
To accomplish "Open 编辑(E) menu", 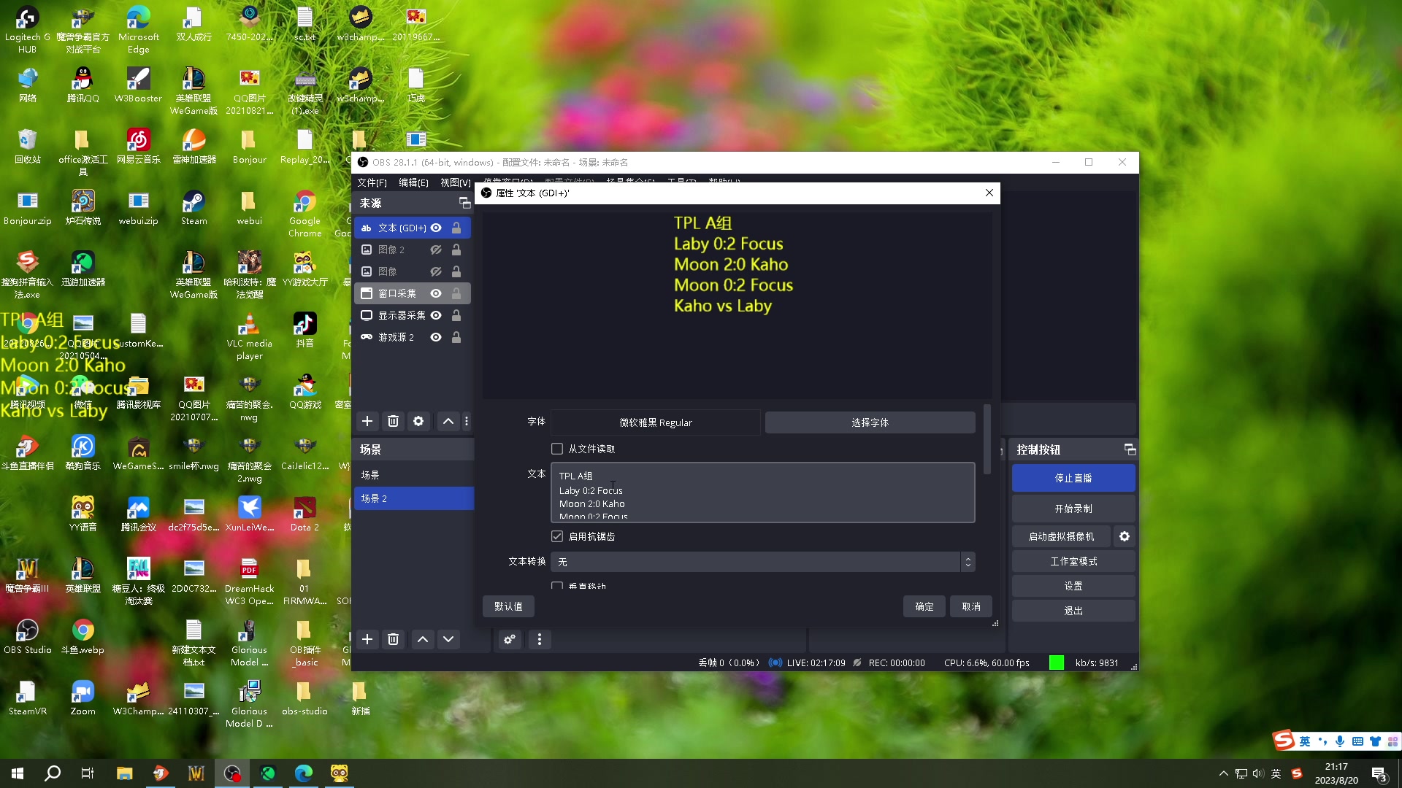I will click(413, 182).
